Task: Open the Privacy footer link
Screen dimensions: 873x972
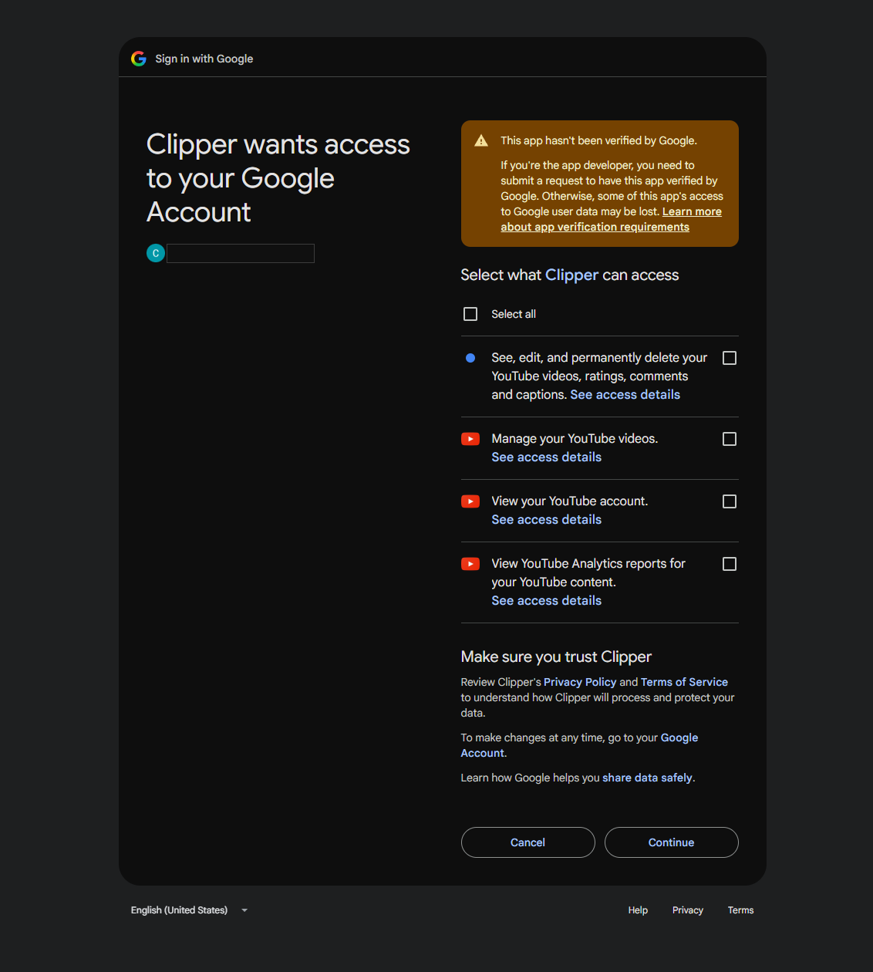Action: [x=688, y=910]
